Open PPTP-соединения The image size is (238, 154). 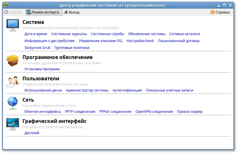coord(80,112)
